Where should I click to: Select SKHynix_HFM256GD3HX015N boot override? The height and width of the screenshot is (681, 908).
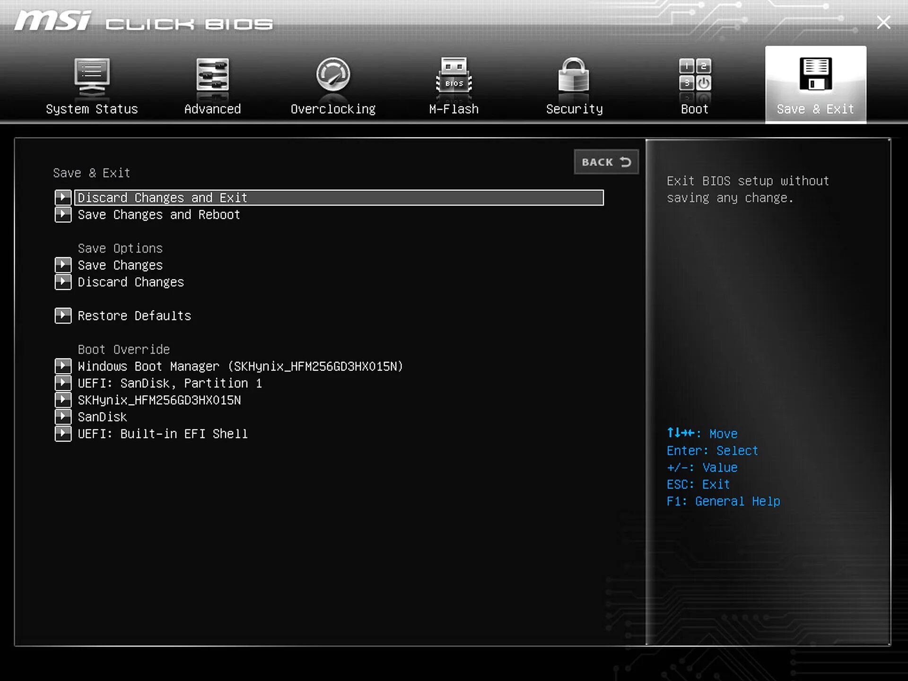[x=159, y=401]
